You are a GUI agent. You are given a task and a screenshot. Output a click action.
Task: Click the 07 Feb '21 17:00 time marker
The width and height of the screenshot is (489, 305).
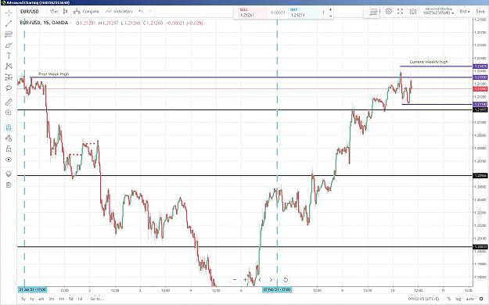(x=277, y=289)
